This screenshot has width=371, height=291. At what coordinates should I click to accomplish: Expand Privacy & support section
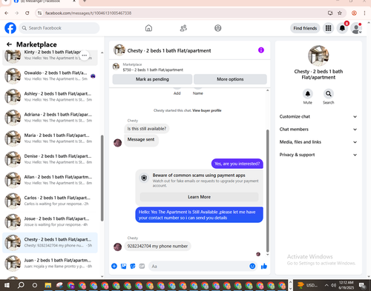coord(318,155)
